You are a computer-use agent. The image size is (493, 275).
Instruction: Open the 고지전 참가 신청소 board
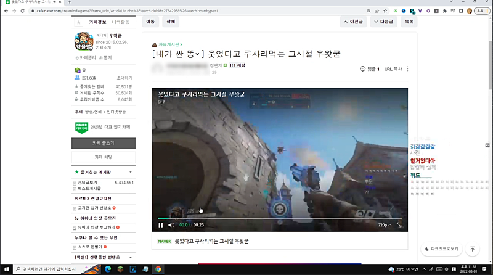tap(94, 208)
